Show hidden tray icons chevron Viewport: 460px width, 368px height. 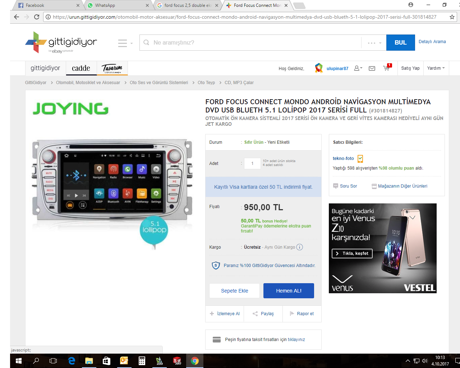(408, 361)
